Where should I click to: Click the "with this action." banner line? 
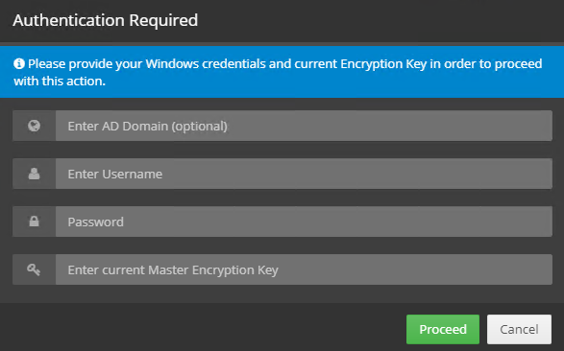click(60, 82)
